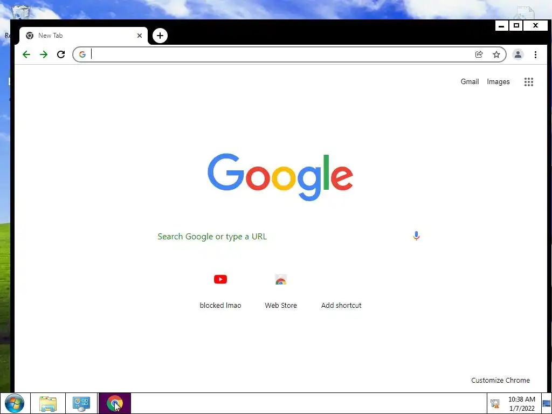Open the Images link
This screenshot has width=552, height=414.
click(498, 82)
